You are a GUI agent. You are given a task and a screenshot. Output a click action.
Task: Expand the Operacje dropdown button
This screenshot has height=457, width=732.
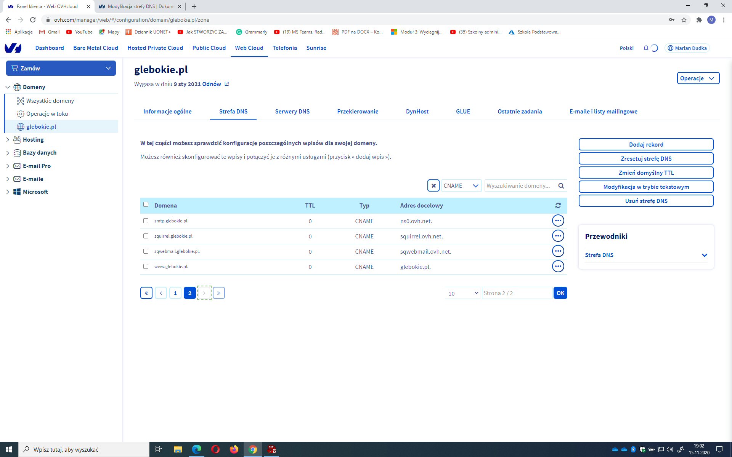pos(698,78)
